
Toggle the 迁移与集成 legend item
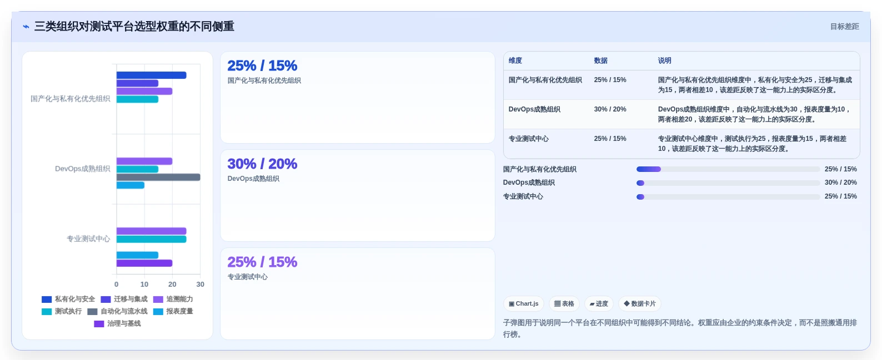(124, 299)
